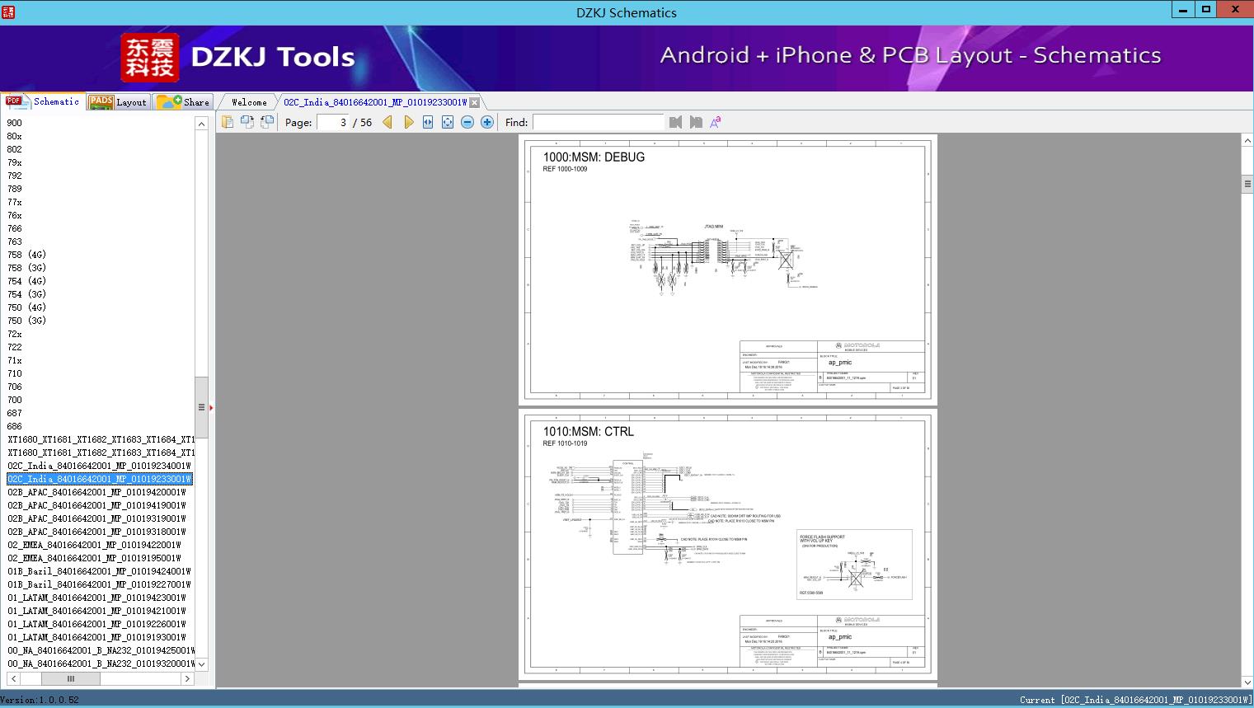Fit whole page icon

(448, 122)
